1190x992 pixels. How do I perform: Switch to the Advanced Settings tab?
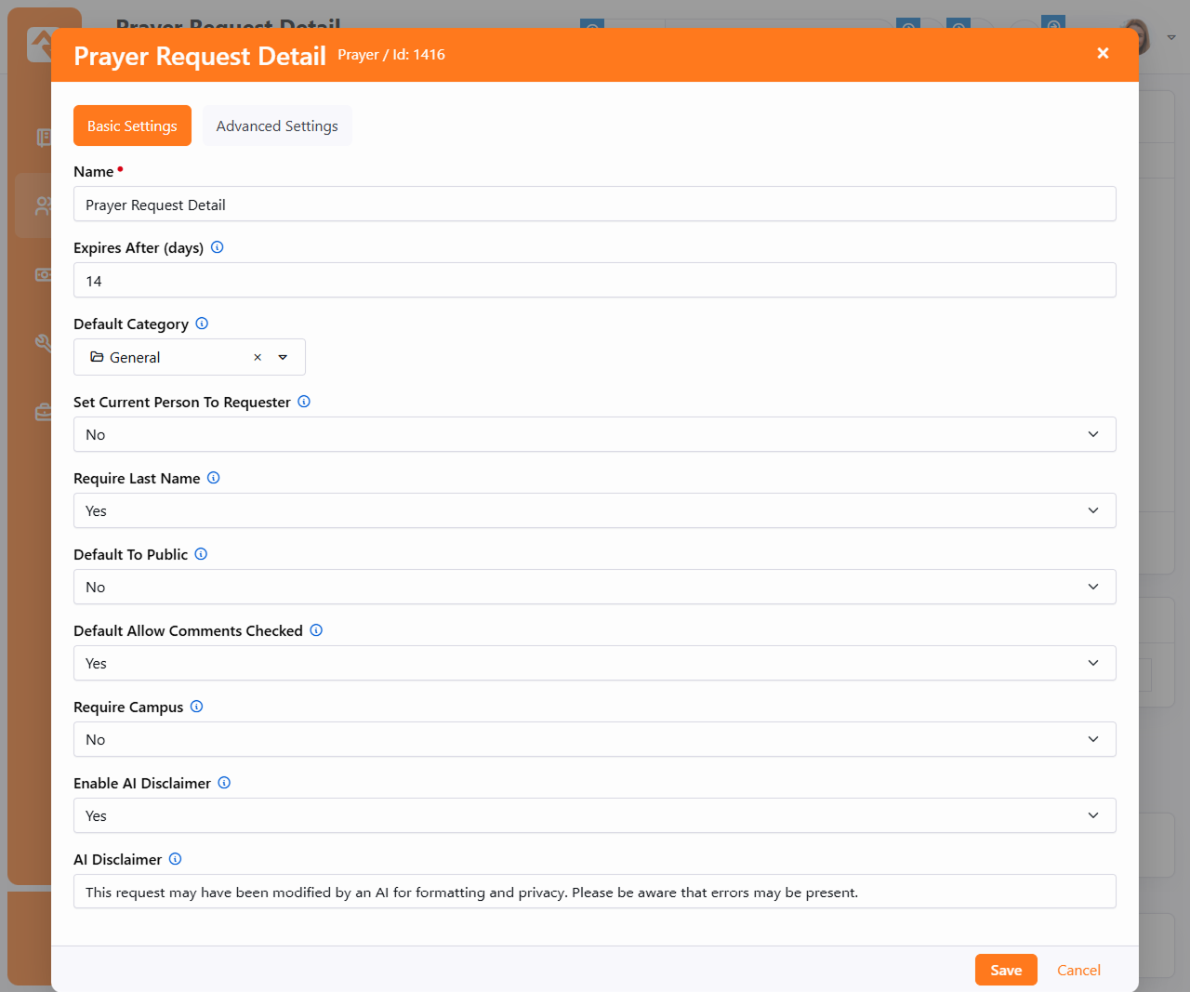pyautogui.click(x=277, y=126)
